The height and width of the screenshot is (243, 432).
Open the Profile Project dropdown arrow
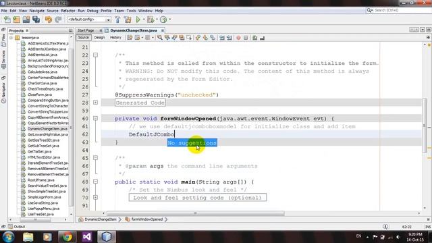(169, 20)
